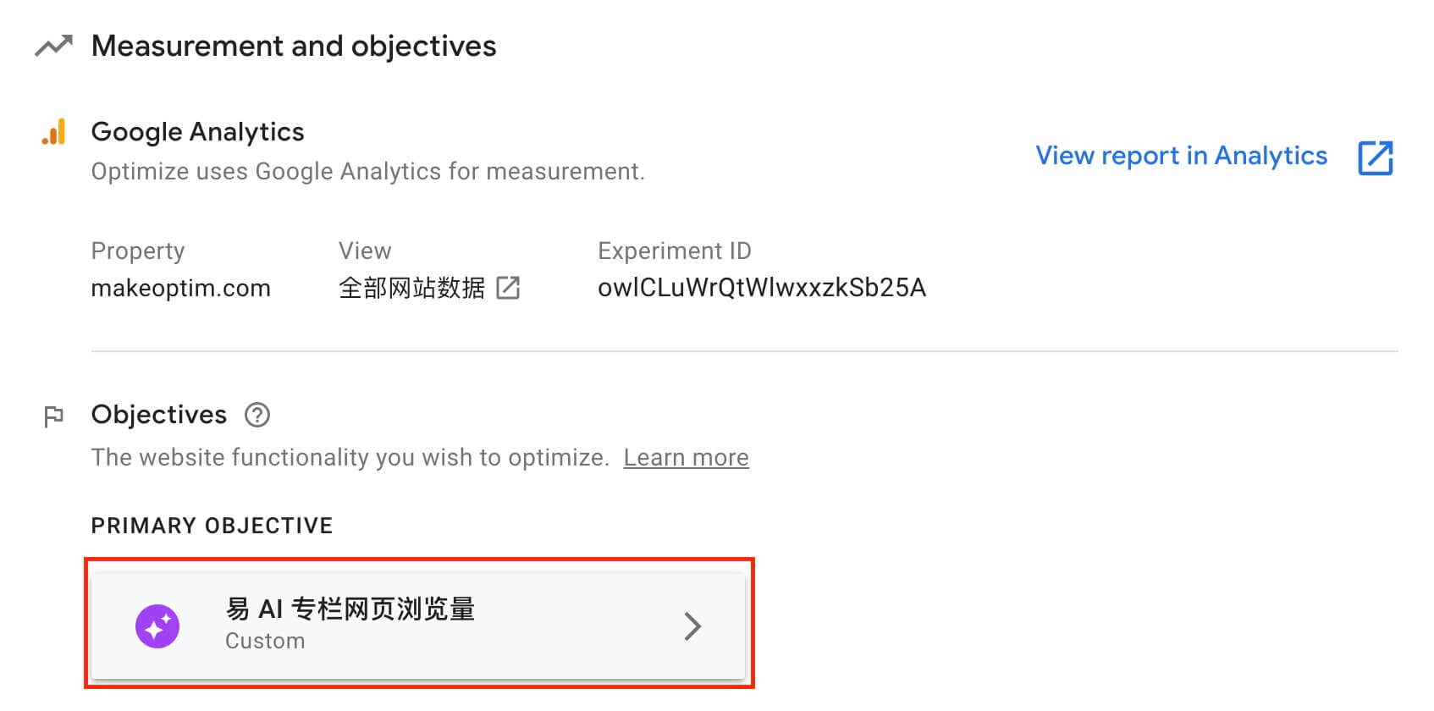Follow the Learn more link

point(686,457)
